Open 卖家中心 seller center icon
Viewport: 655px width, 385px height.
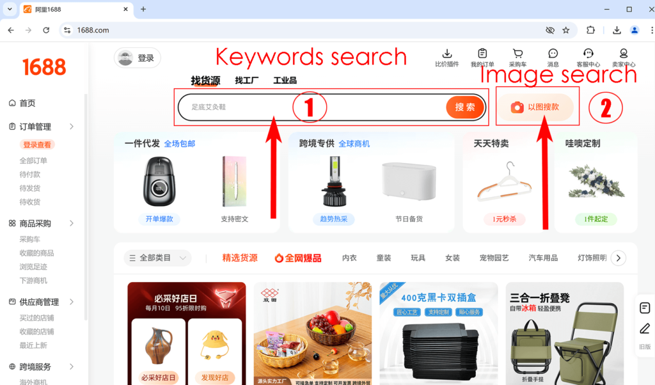point(623,54)
